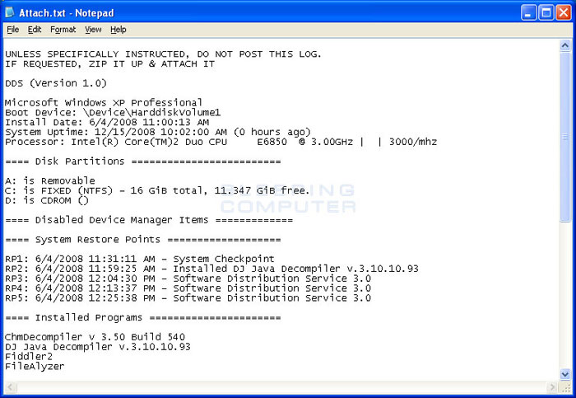Click the vertical scrollbar thumb
The image size is (576, 398).
click(565, 137)
